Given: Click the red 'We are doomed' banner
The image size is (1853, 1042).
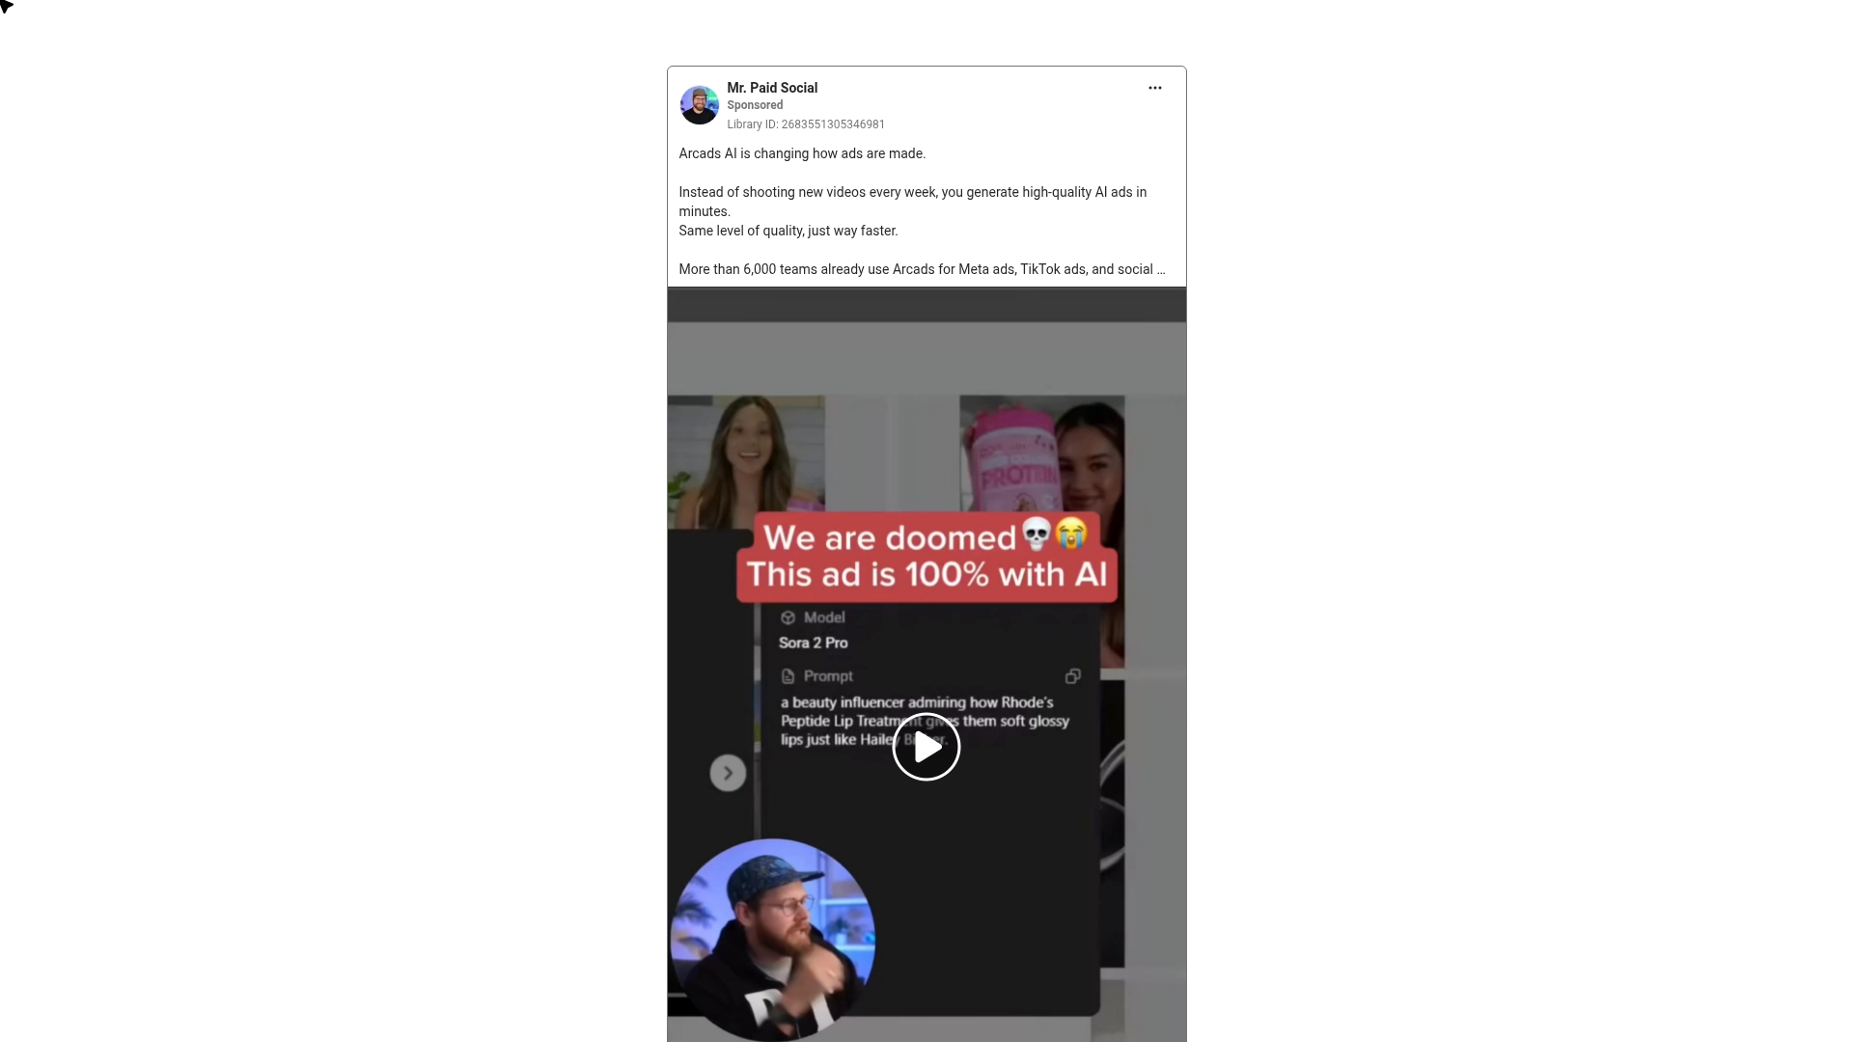Looking at the screenshot, I should (x=926, y=557).
